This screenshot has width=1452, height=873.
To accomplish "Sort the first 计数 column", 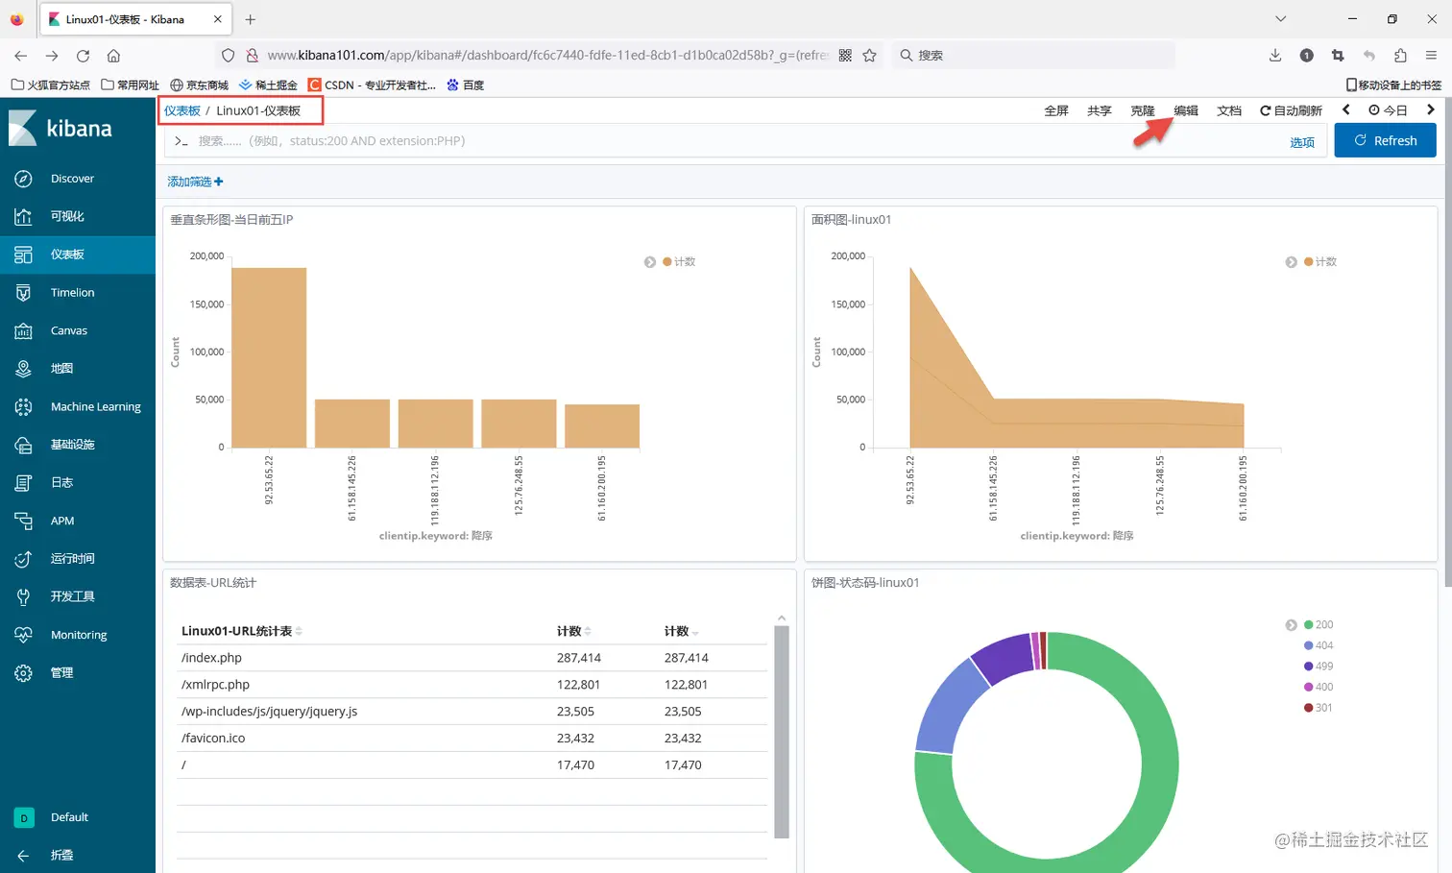I will (x=574, y=631).
